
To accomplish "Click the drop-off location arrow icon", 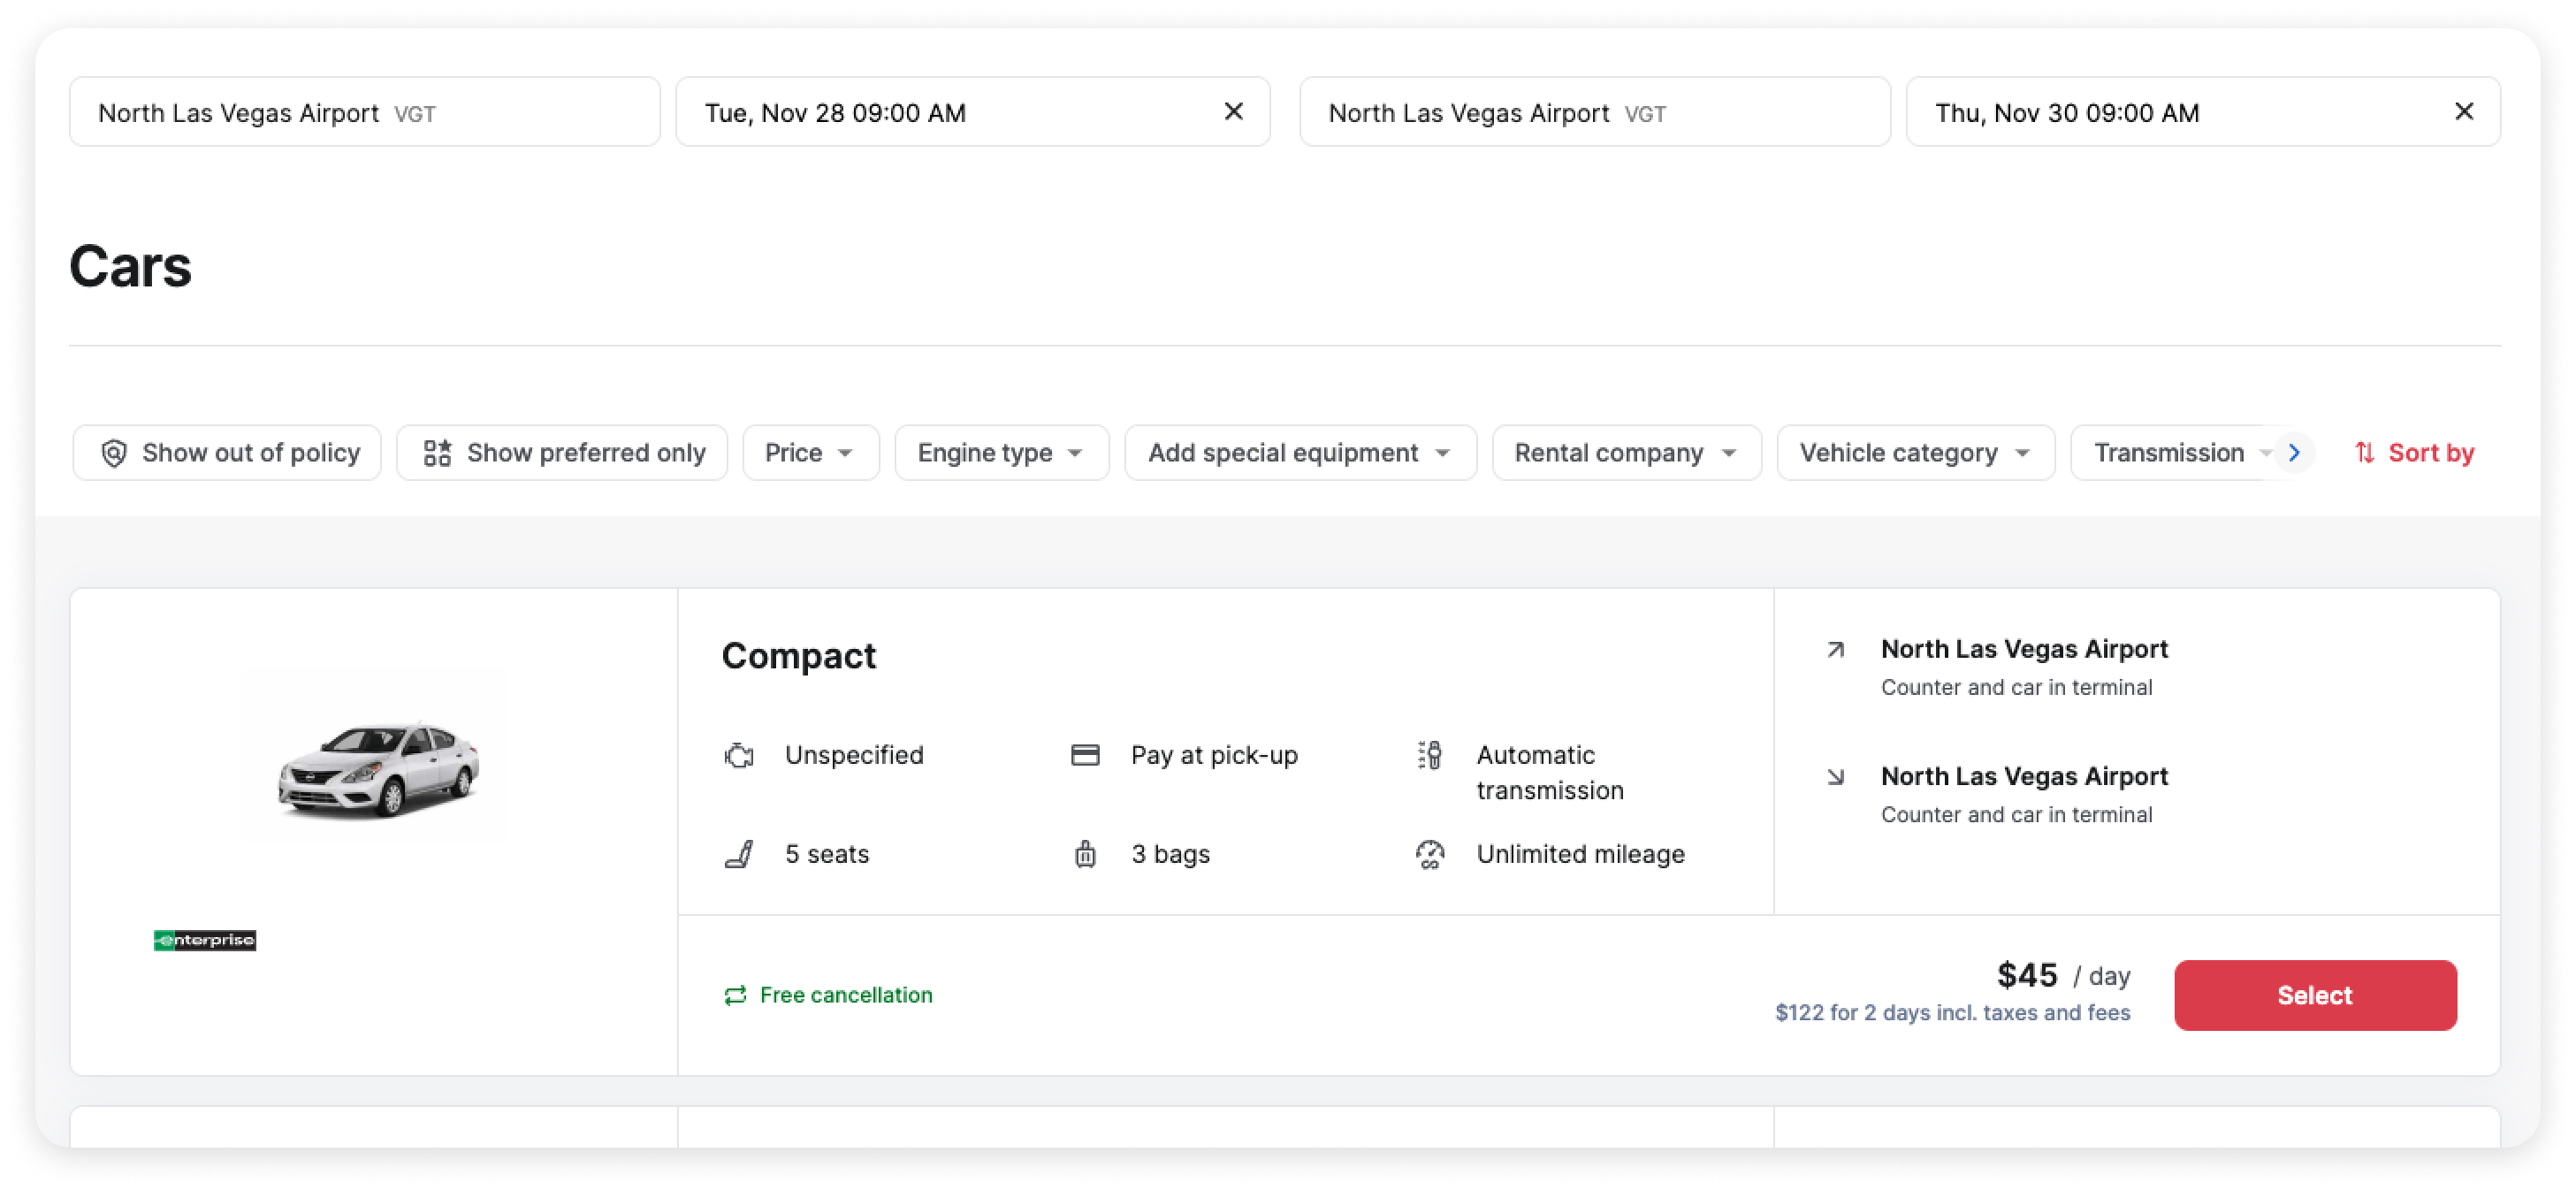I will (x=1835, y=777).
